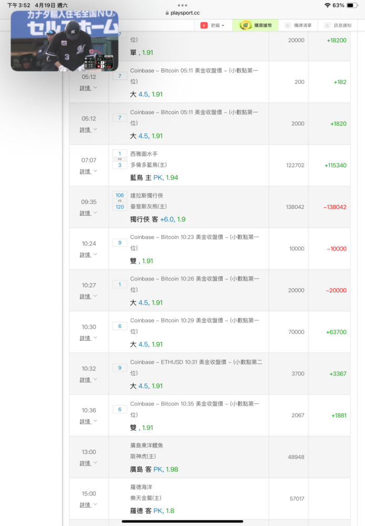Tap the playsport.cc address bar

[183, 13]
